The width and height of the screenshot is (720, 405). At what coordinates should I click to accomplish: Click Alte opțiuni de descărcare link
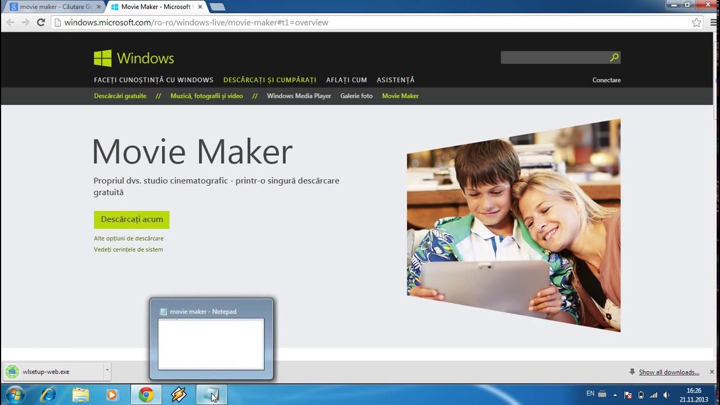pos(129,238)
